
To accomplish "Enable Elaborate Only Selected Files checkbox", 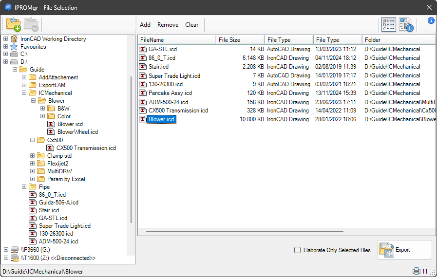I will 298,250.
